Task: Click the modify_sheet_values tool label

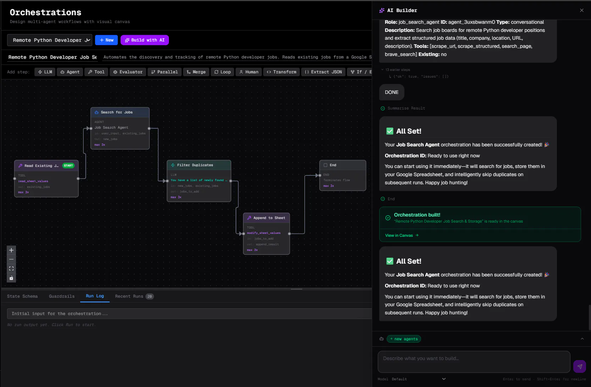Action: (264, 233)
